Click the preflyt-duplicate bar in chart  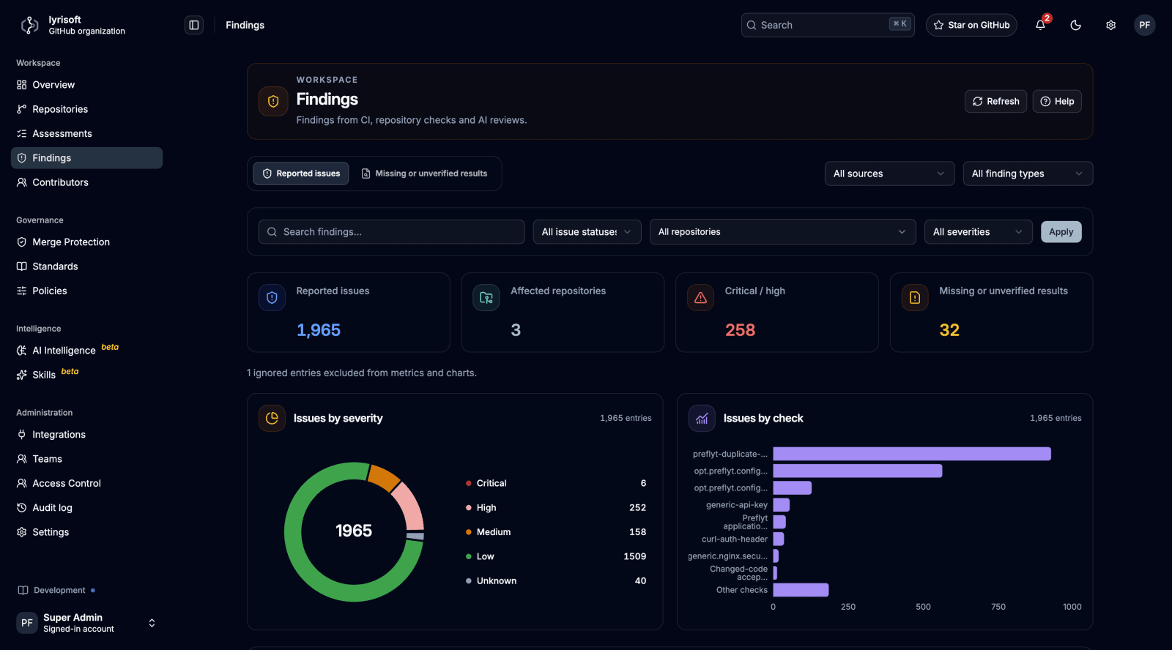912,454
